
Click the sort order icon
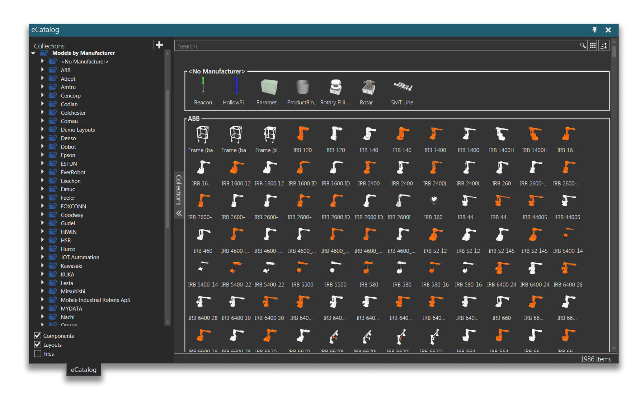pos(604,46)
